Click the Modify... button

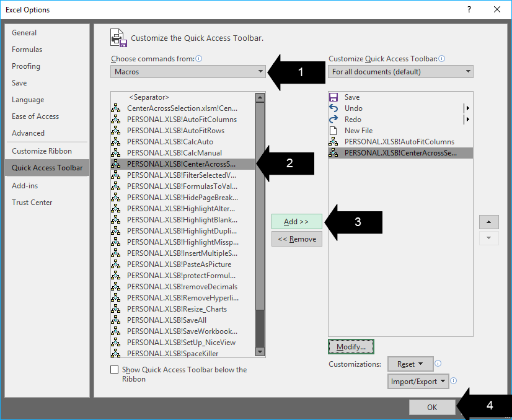point(351,346)
